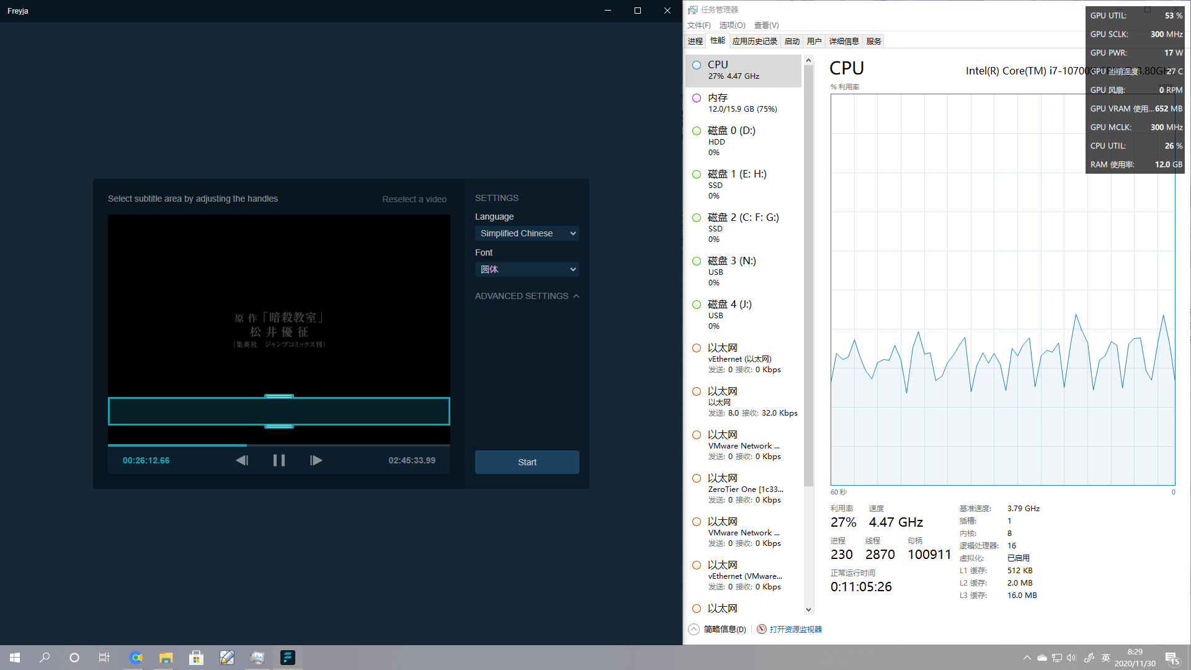Click the 英 input language indicator
This screenshot has width=1191, height=670.
click(1105, 658)
